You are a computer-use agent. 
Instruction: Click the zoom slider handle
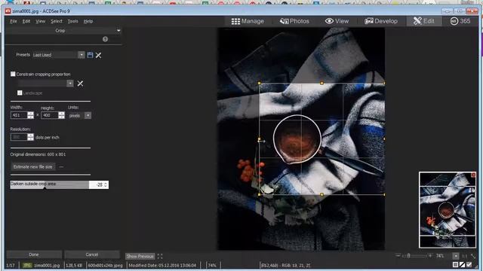click(408, 256)
